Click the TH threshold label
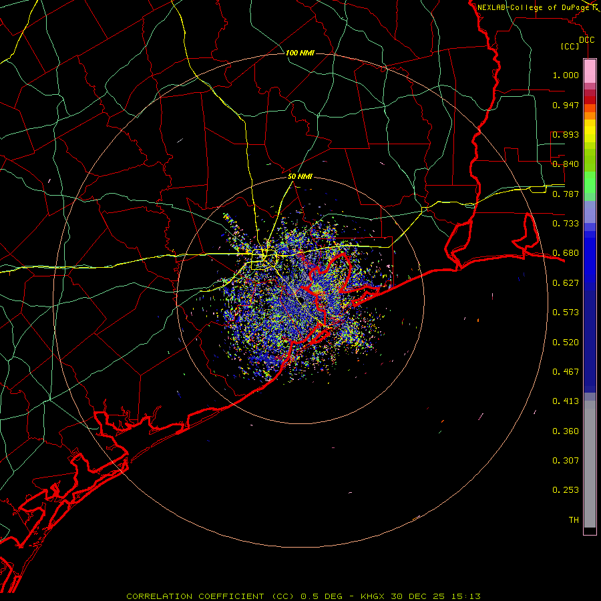 point(574,520)
